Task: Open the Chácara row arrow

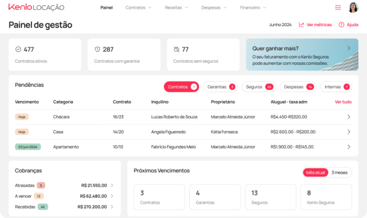Action: pos(348,117)
